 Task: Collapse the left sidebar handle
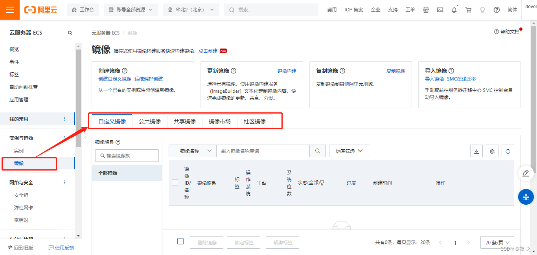(x=84, y=138)
